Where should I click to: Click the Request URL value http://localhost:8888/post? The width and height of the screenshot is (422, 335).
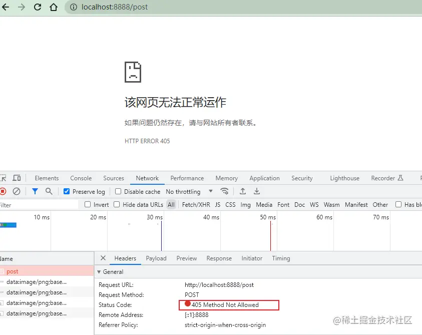pos(219,284)
